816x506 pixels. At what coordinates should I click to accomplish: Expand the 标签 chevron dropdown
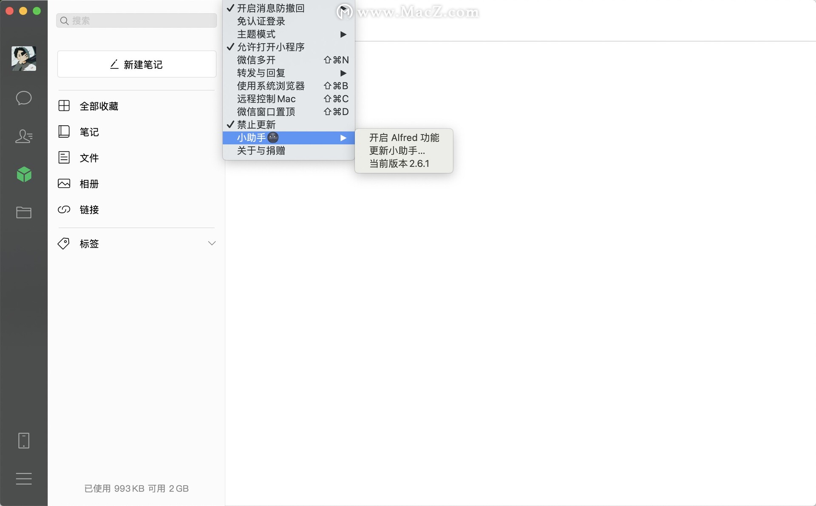click(x=212, y=243)
